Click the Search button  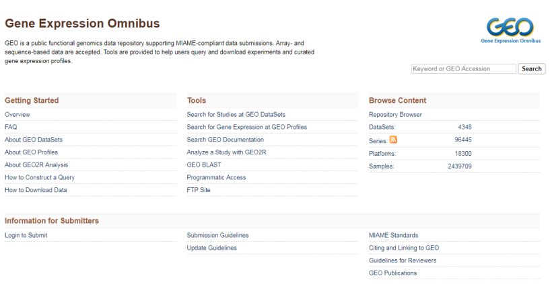[531, 69]
